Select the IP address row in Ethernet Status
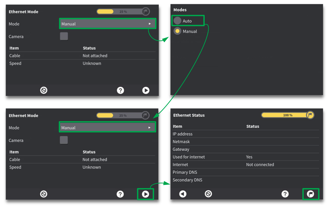The image size is (328, 209). click(245, 134)
